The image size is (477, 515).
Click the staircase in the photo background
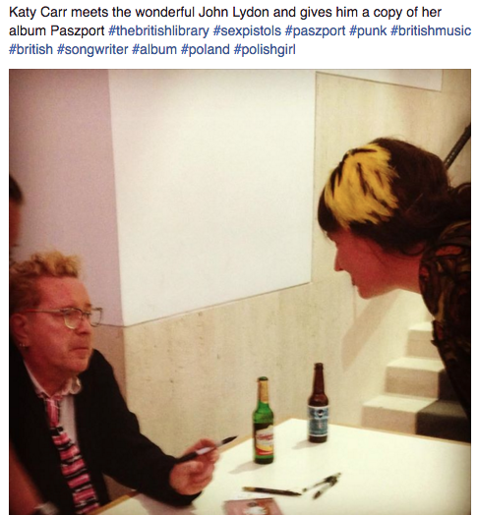click(x=414, y=377)
